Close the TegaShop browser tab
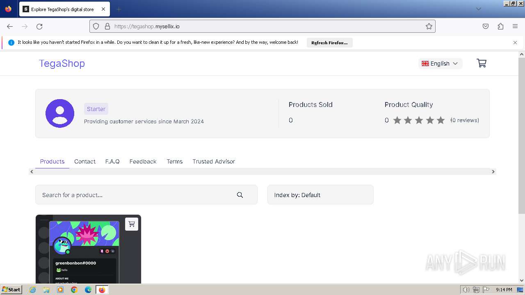525x295 pixels. [103, 9]
